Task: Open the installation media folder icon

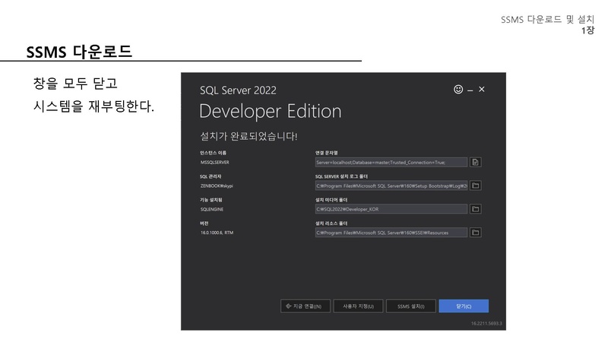Action: pyautogui.click(x=475, y=209)
